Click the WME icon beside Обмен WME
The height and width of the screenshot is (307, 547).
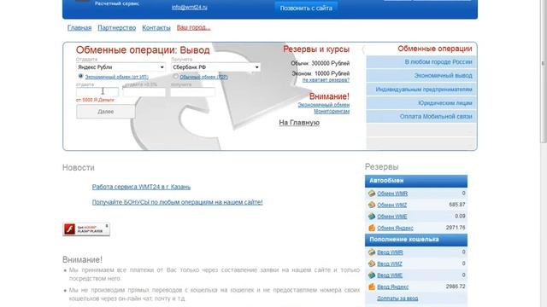(x=372, y=216)
